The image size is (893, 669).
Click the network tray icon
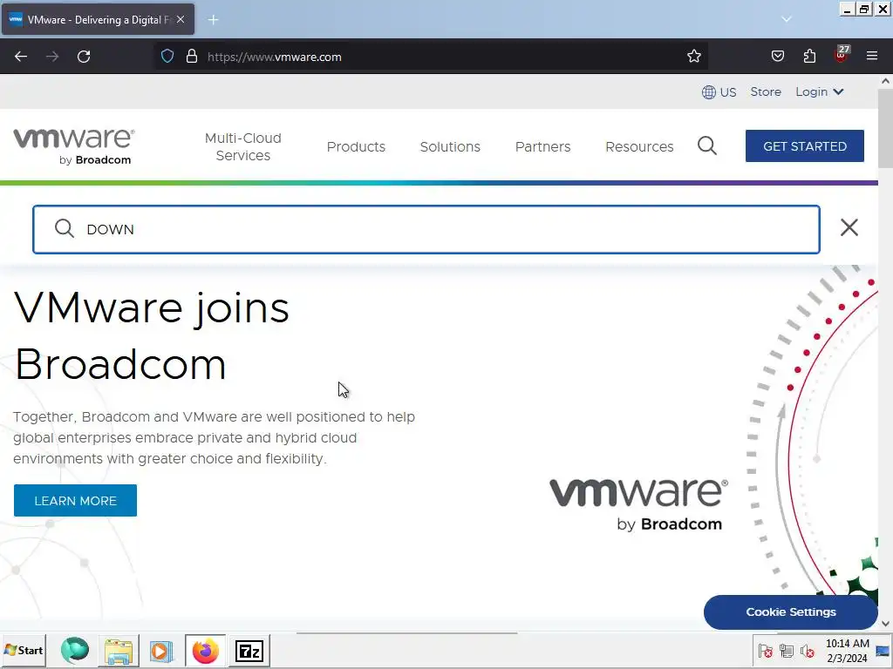coord(787,651)
